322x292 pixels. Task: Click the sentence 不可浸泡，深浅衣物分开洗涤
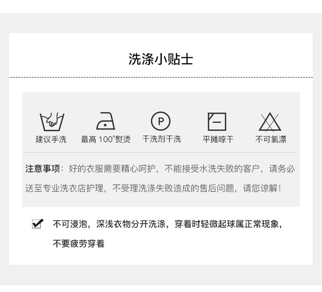click(x=109, y=224)
